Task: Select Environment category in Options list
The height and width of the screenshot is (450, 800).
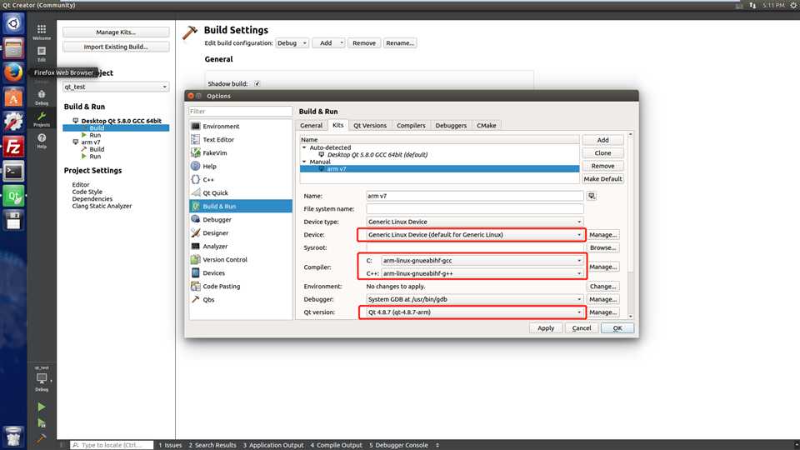Action: click(240, 126)
